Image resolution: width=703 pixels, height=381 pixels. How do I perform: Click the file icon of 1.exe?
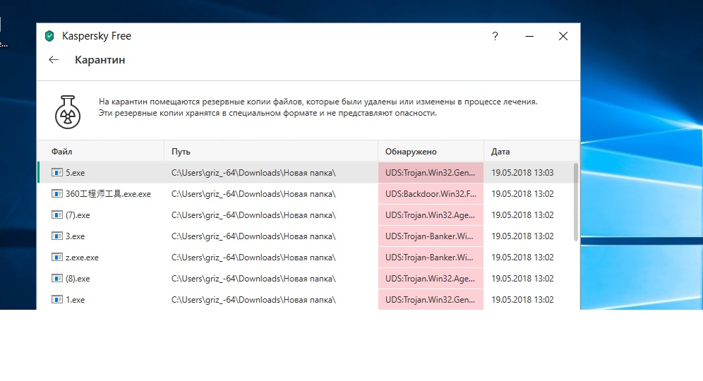pos(57,299)
